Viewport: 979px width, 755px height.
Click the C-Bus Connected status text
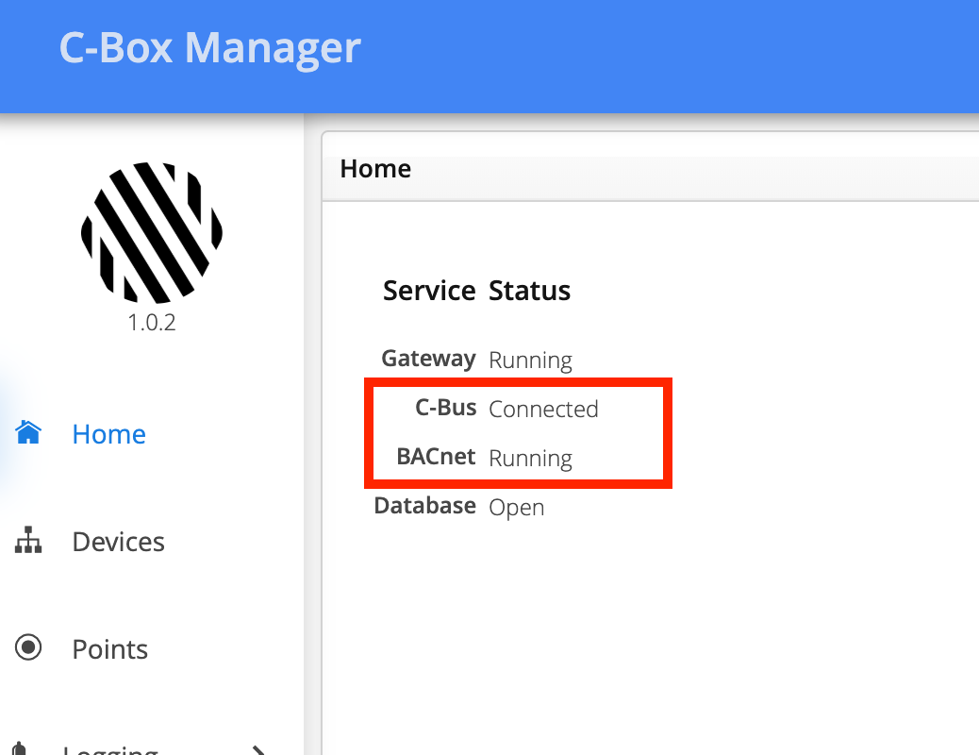coord(543,409)
